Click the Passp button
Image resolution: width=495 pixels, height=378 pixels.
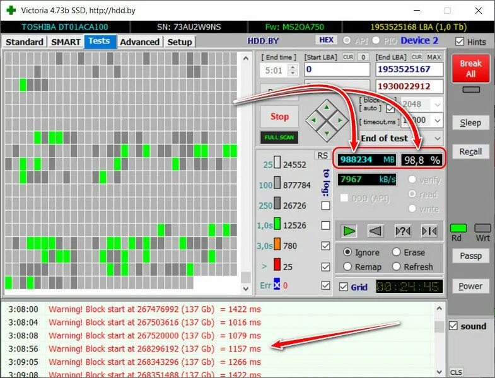(x=470, y=256)
